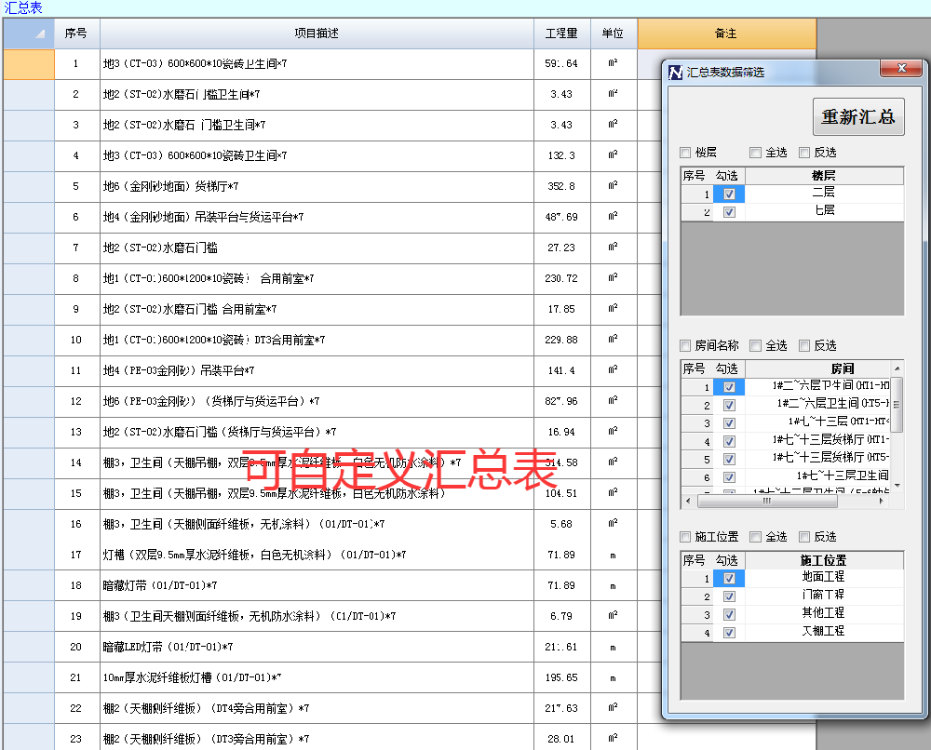Select cell 暗藏LED灯带（01/DT-01)*7

(317, 647)
